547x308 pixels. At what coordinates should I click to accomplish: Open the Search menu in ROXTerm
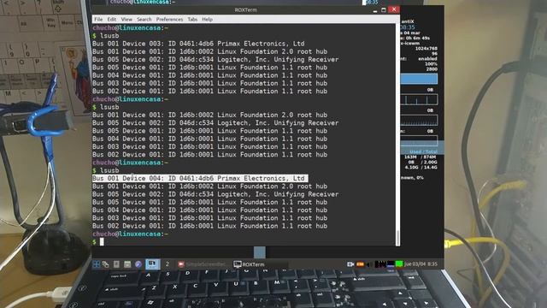144,19
